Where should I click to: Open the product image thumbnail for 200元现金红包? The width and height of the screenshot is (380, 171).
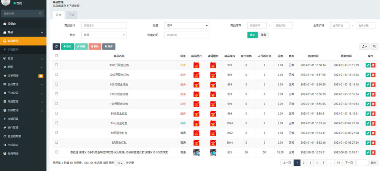(x=196, y=94)
